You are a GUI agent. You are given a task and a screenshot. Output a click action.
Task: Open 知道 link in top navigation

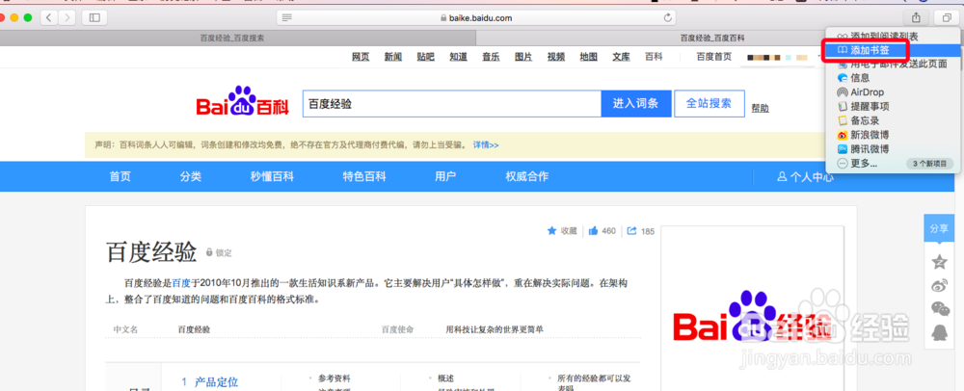point(458,57)
